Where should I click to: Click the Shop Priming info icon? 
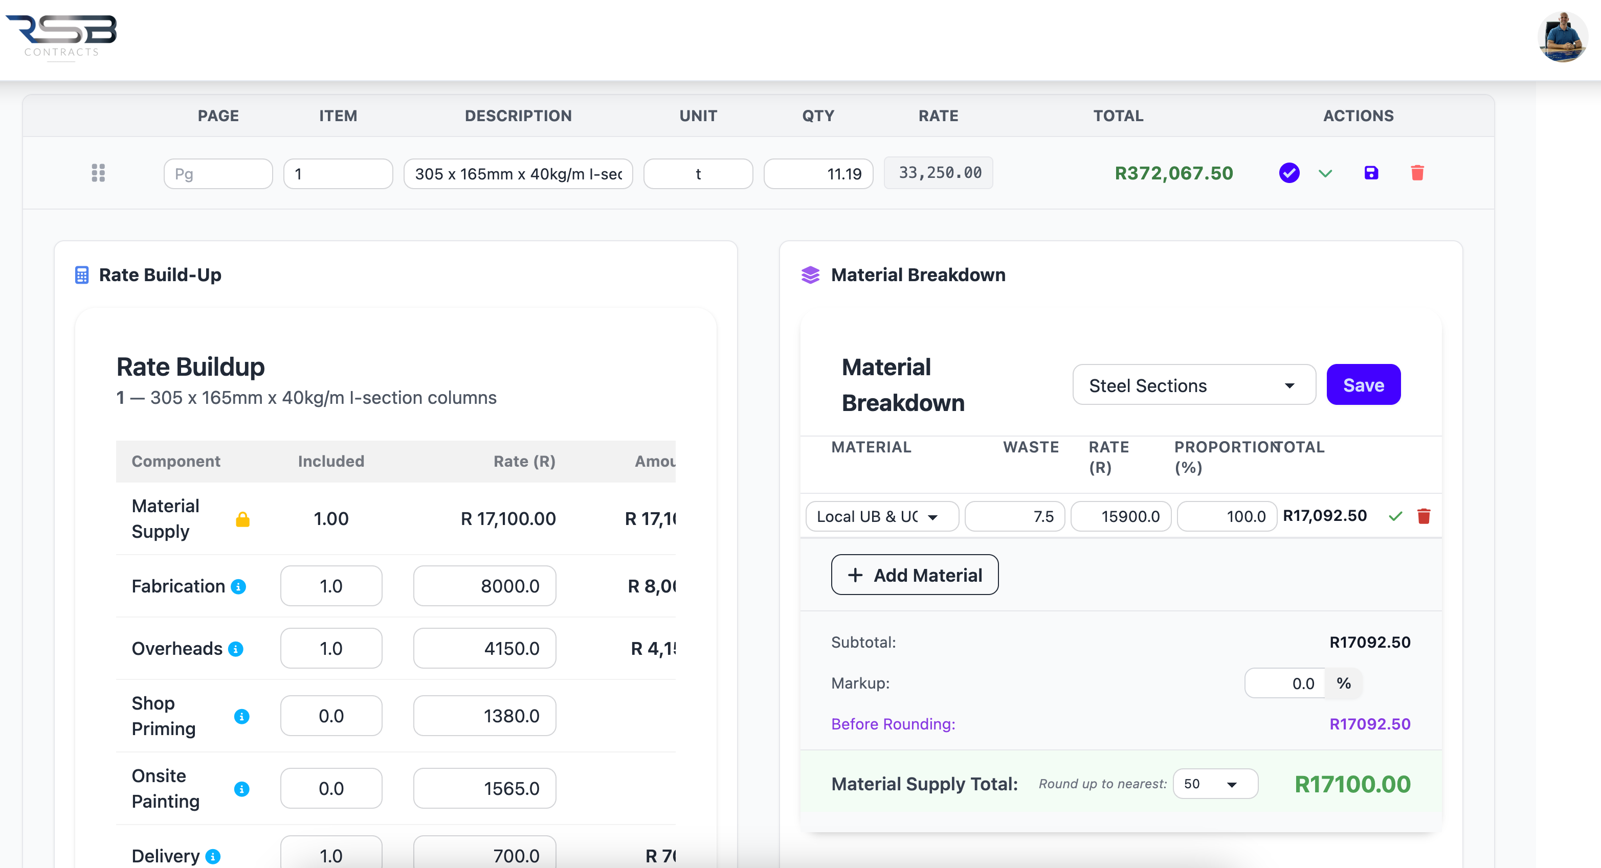(x=242, y=716)
